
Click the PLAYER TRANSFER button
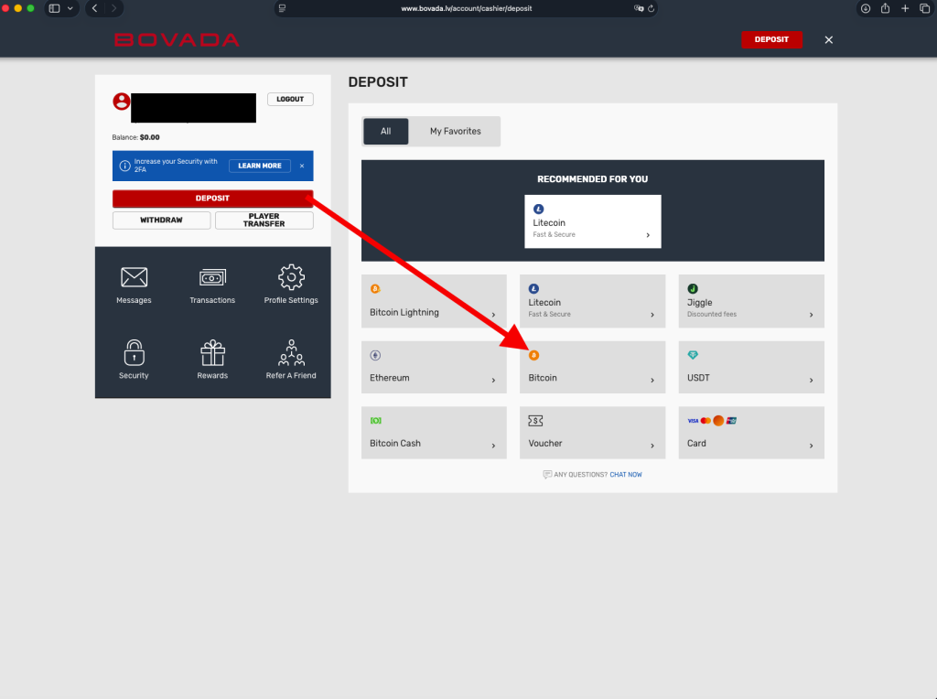264,220
